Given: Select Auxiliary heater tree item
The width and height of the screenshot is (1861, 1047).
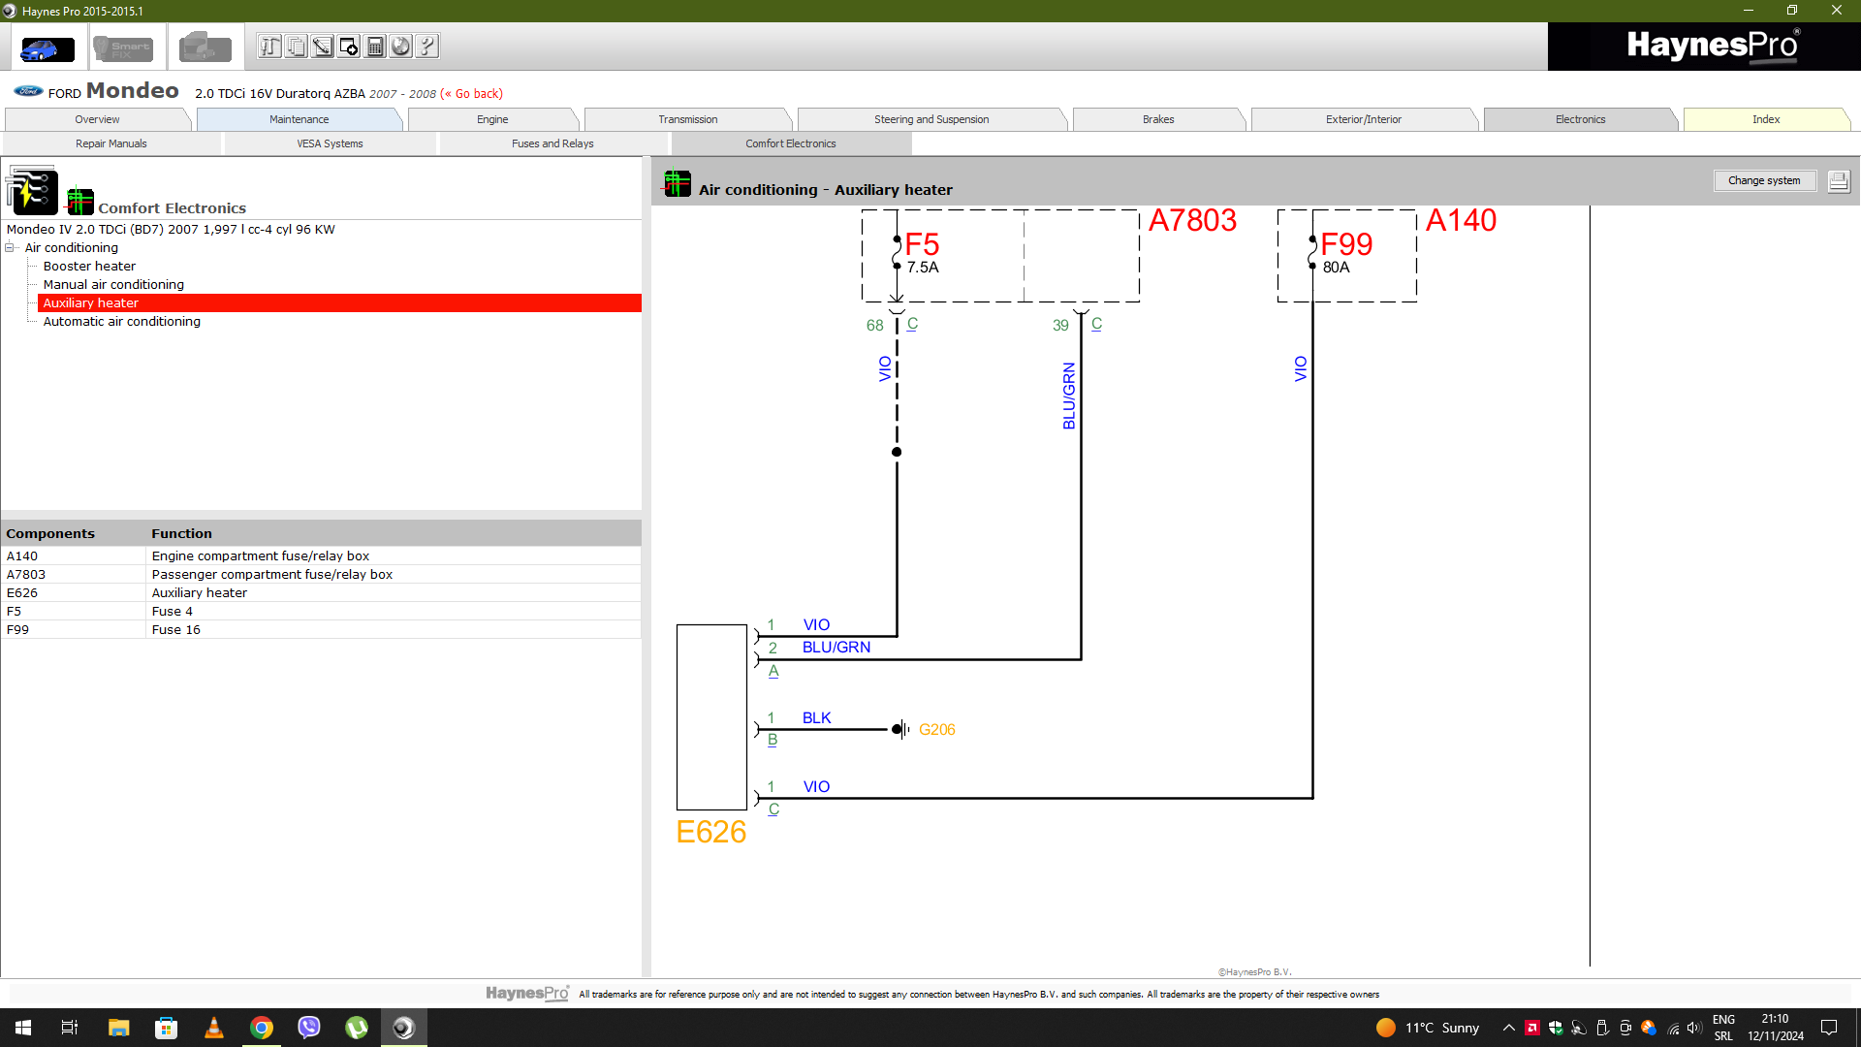Looking at the screenshot, I should (339, 302).
